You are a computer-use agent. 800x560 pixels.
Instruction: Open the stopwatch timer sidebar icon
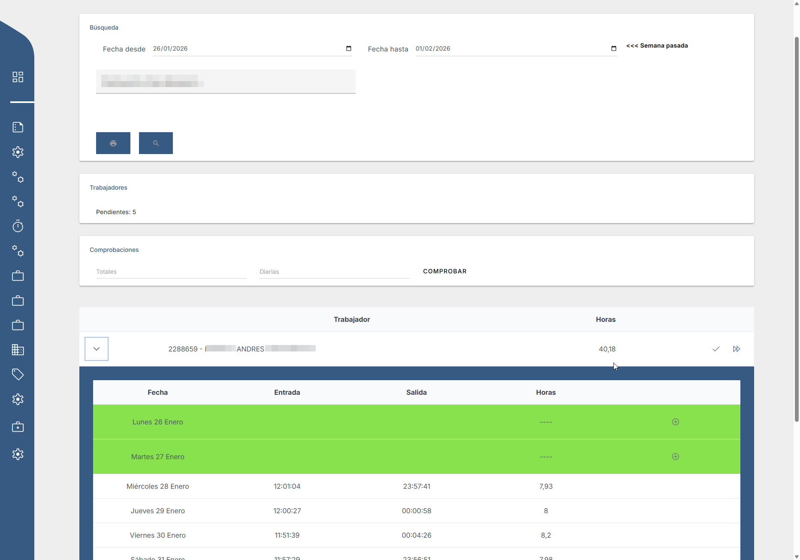tap(18, 226)
